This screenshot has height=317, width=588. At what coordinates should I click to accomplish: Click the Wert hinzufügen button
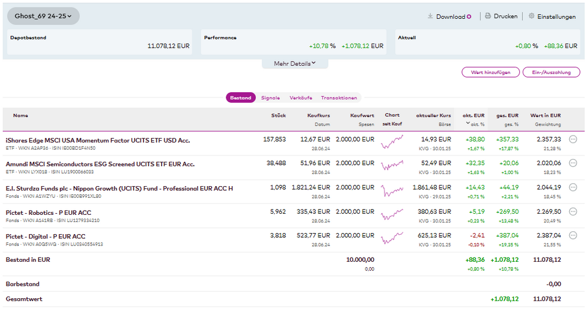(490, 72)
